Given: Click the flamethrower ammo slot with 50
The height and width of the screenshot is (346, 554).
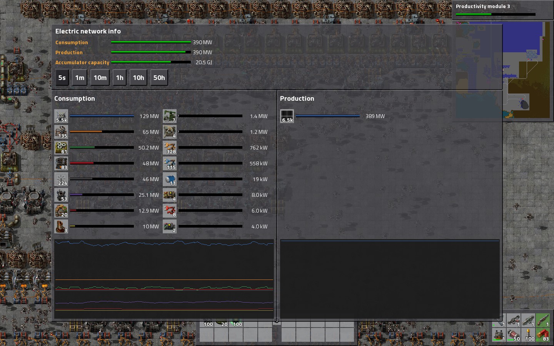Looking at the screenshot, I should 514,335.
